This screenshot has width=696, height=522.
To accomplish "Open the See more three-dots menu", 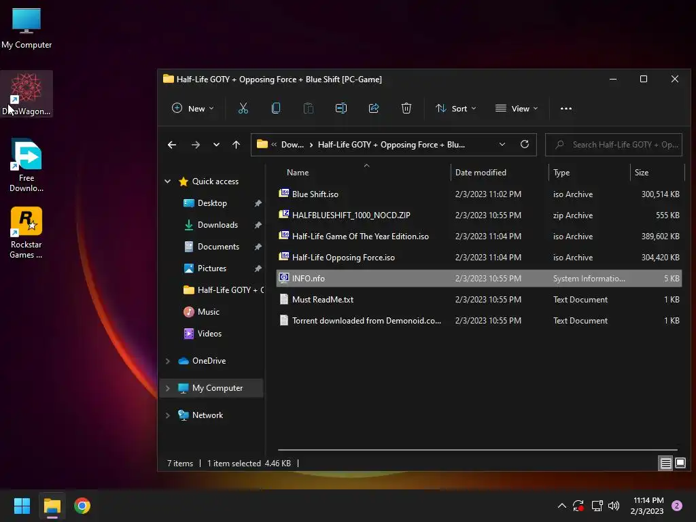I will tap(566, 108).
